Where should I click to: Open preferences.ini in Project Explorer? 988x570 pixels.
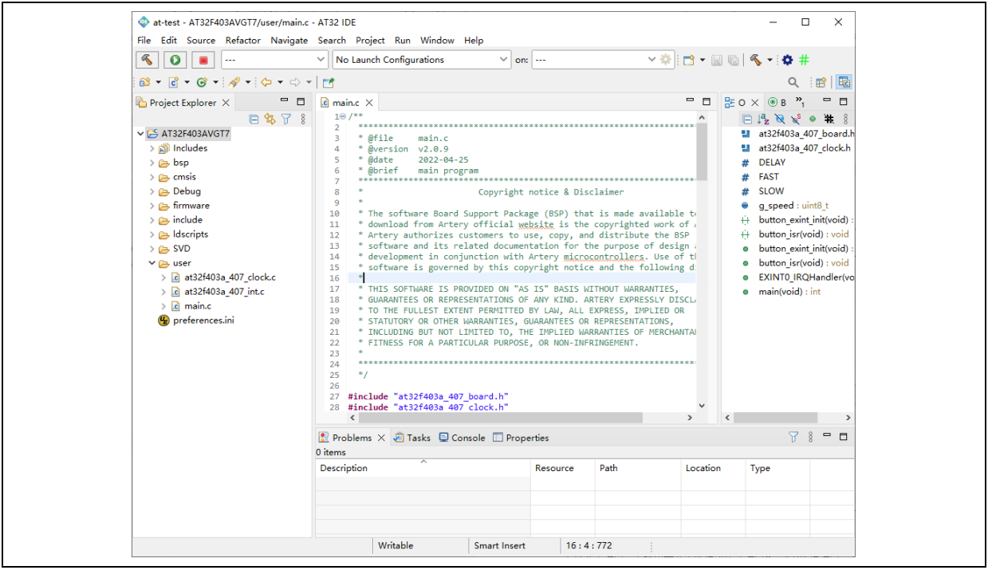pos(203,320)
